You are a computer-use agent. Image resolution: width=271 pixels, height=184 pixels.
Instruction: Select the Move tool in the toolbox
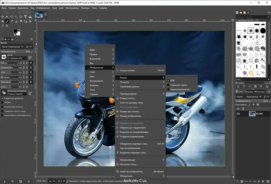point(2,16)
